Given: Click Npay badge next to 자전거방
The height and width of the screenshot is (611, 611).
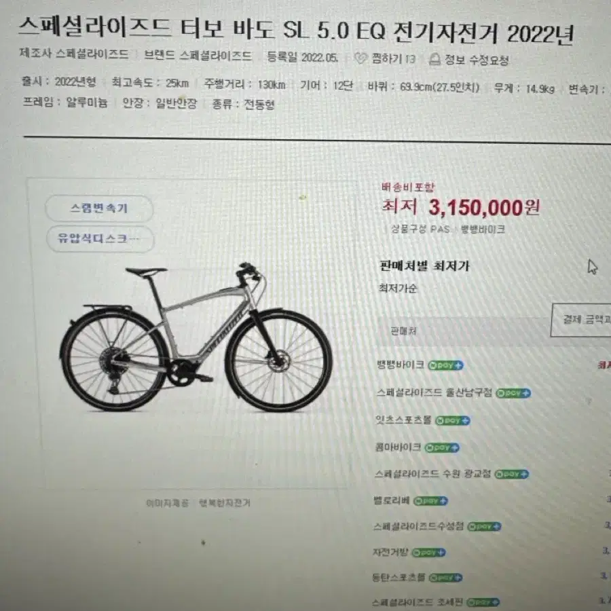Looking at the screenshot, I should 428,552.
